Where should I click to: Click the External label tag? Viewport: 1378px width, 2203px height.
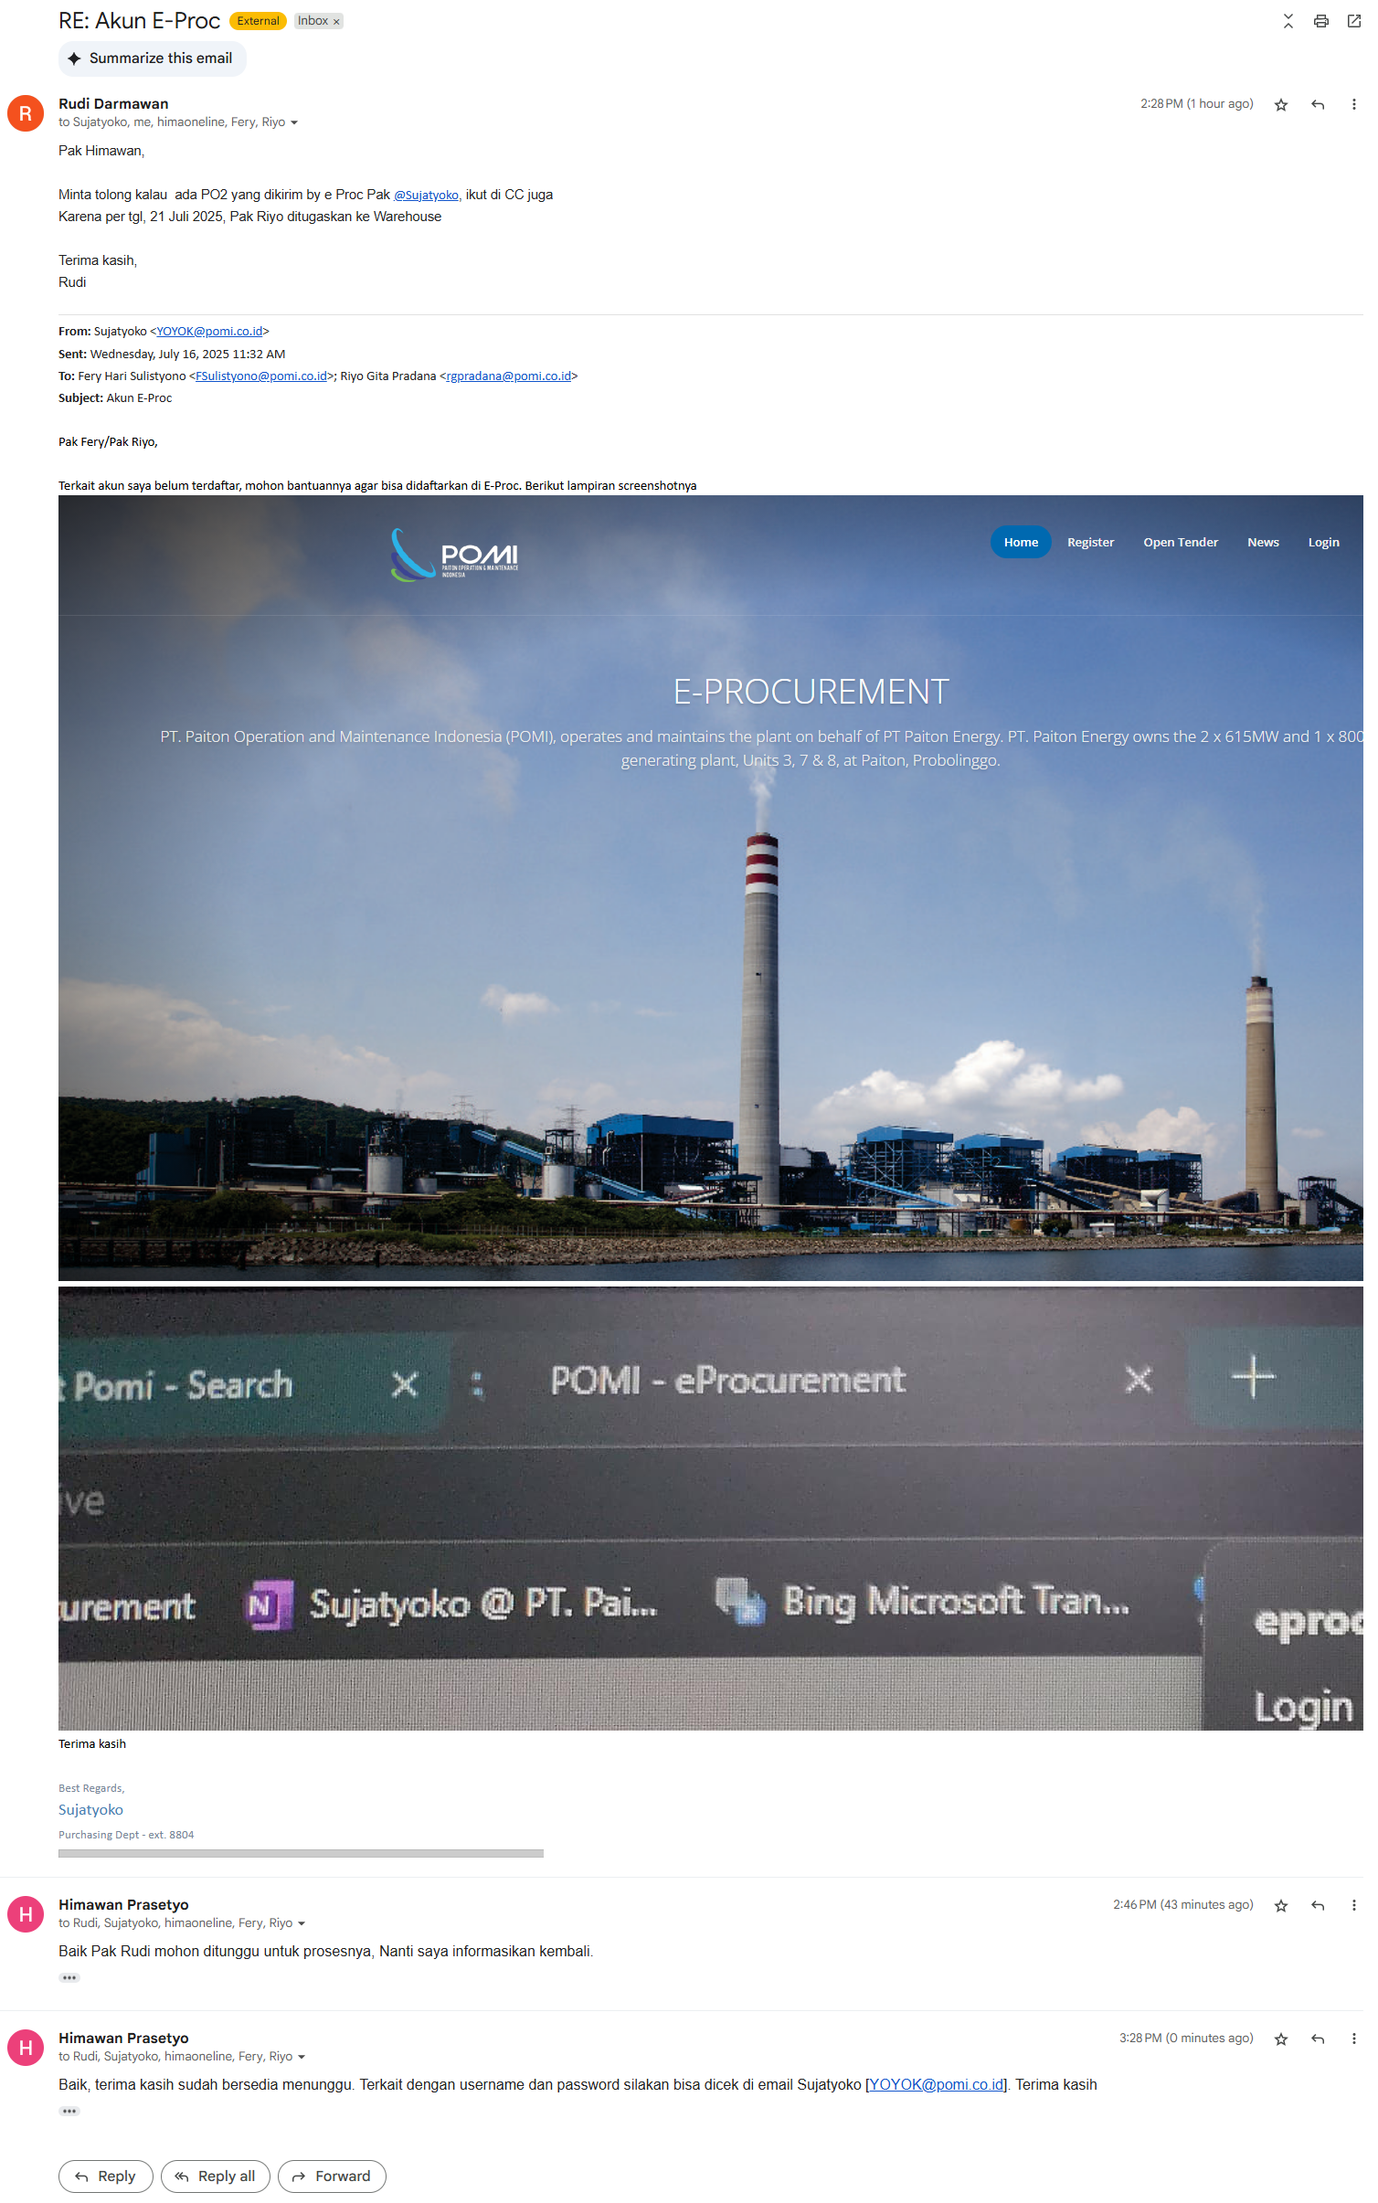[x=259, y=21]
